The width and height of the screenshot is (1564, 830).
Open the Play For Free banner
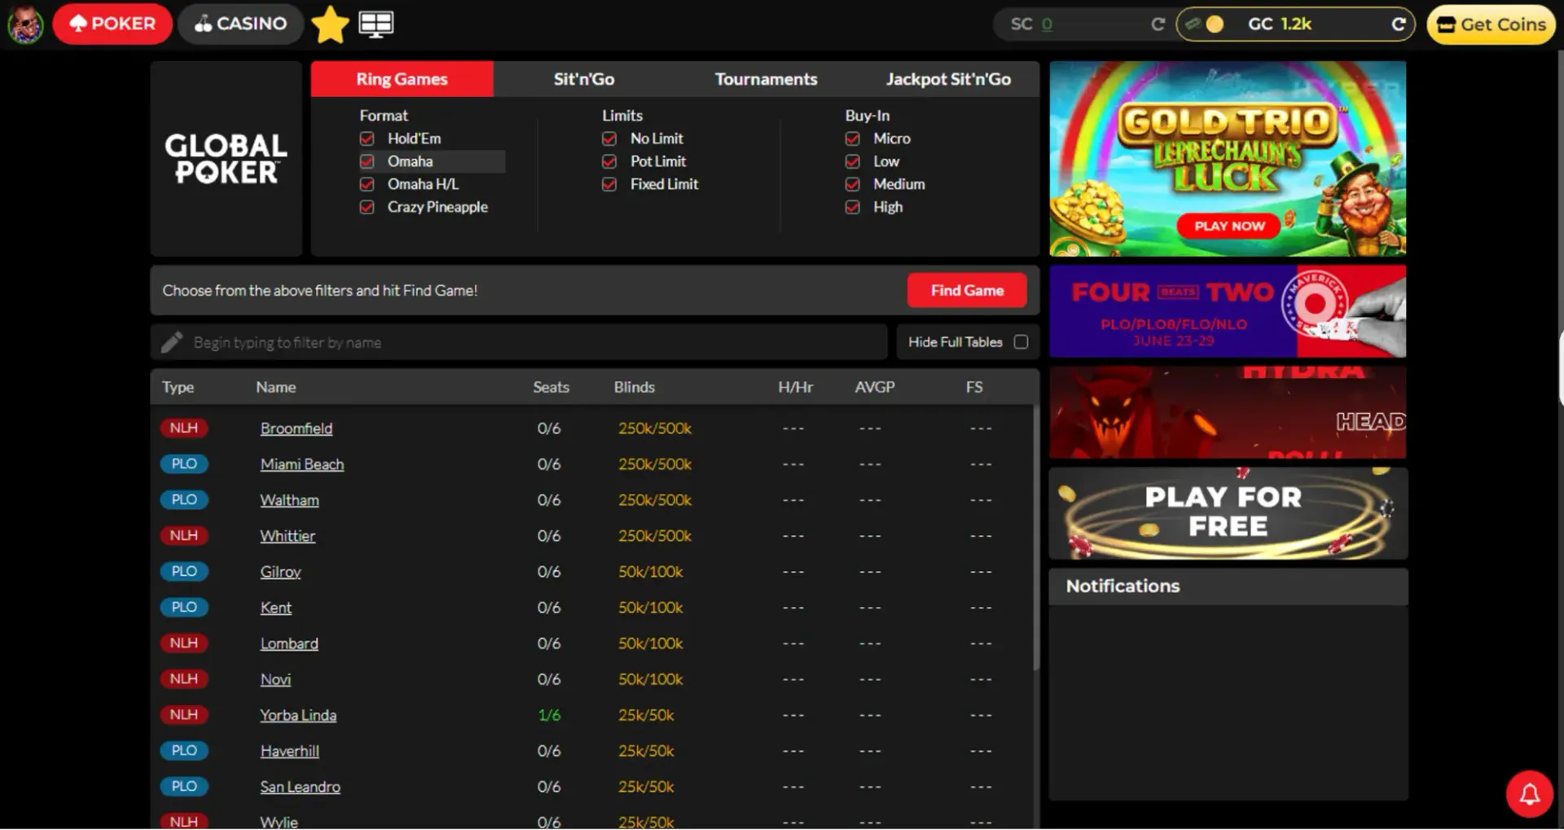1228,513
